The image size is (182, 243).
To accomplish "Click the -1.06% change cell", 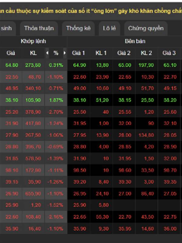I will pos(56,135).
